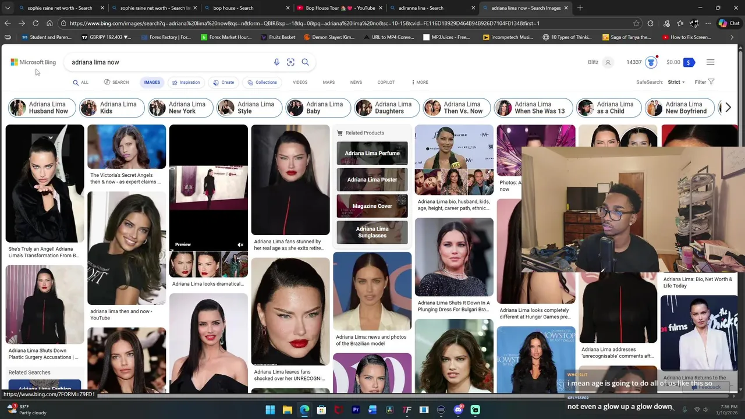Select the NEWS search tab
745x419 pixels.
[x=356, y=82]
